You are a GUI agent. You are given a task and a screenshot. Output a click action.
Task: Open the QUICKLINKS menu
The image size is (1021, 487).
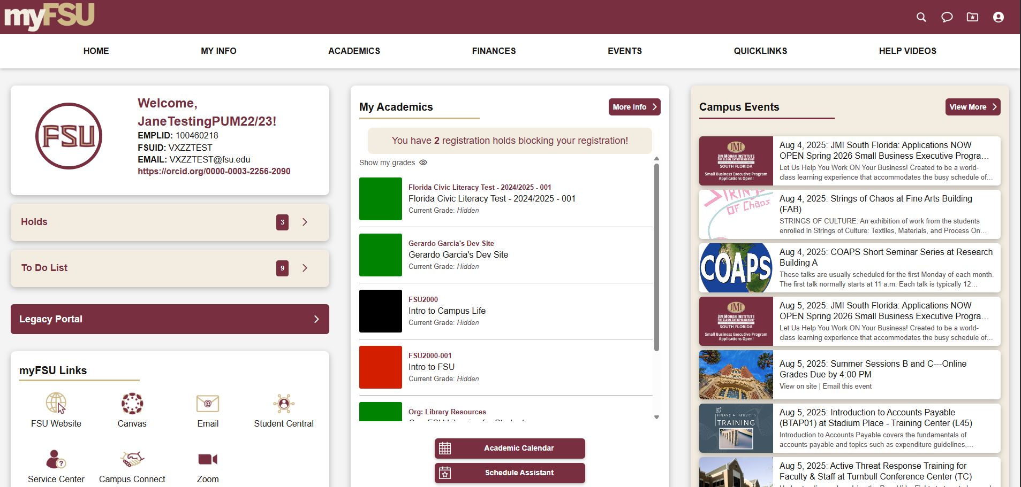tap(760, 51)
